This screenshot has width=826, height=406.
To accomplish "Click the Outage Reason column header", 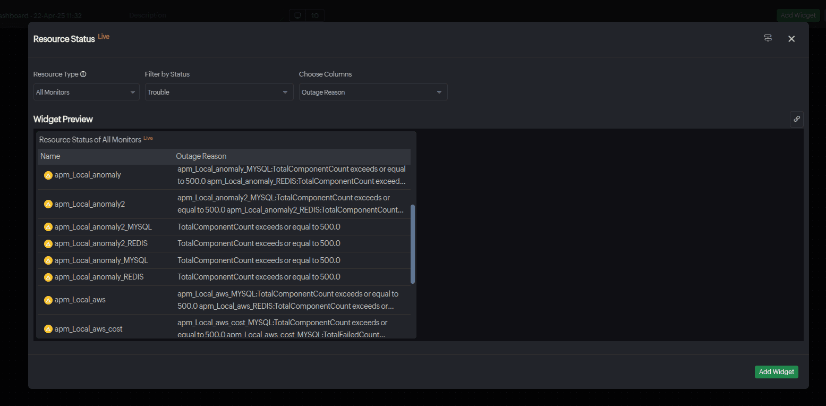I will [201, 156].
